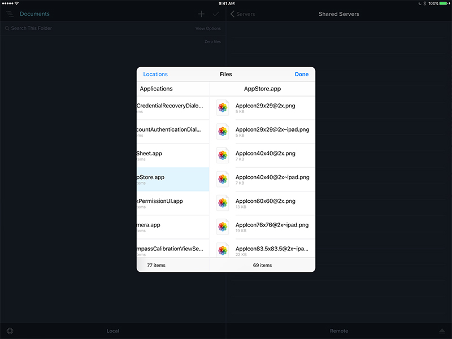Click the 77 items count

[x=157, y=265]
